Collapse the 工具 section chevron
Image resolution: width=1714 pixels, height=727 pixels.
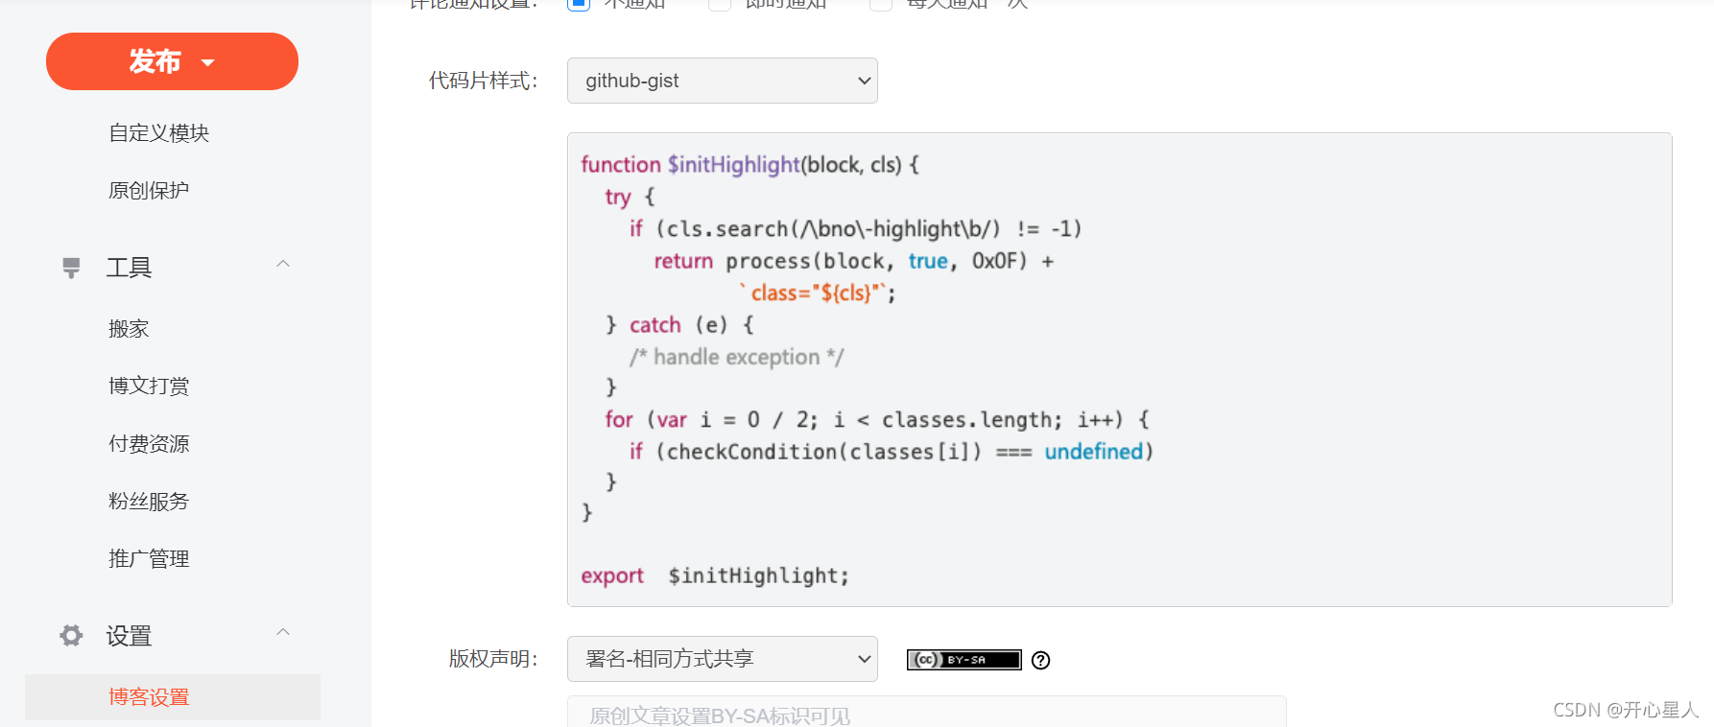click(x=283, y=264)
